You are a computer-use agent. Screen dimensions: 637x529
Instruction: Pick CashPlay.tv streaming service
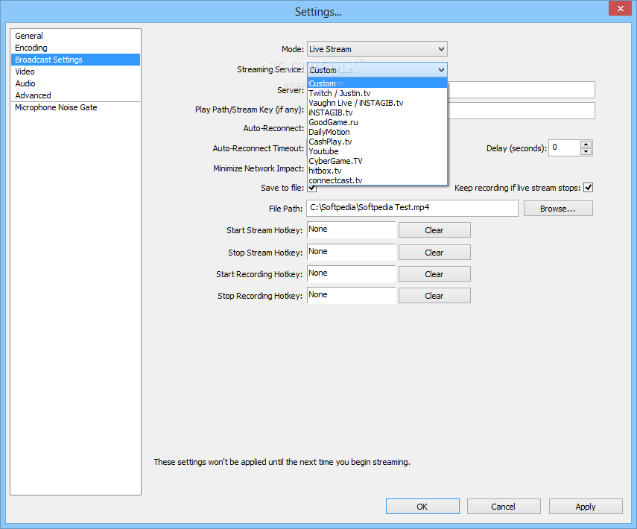(377, 142)
